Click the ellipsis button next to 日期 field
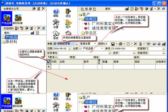Screen dimensions: 168x112 (x=70, y=49)
